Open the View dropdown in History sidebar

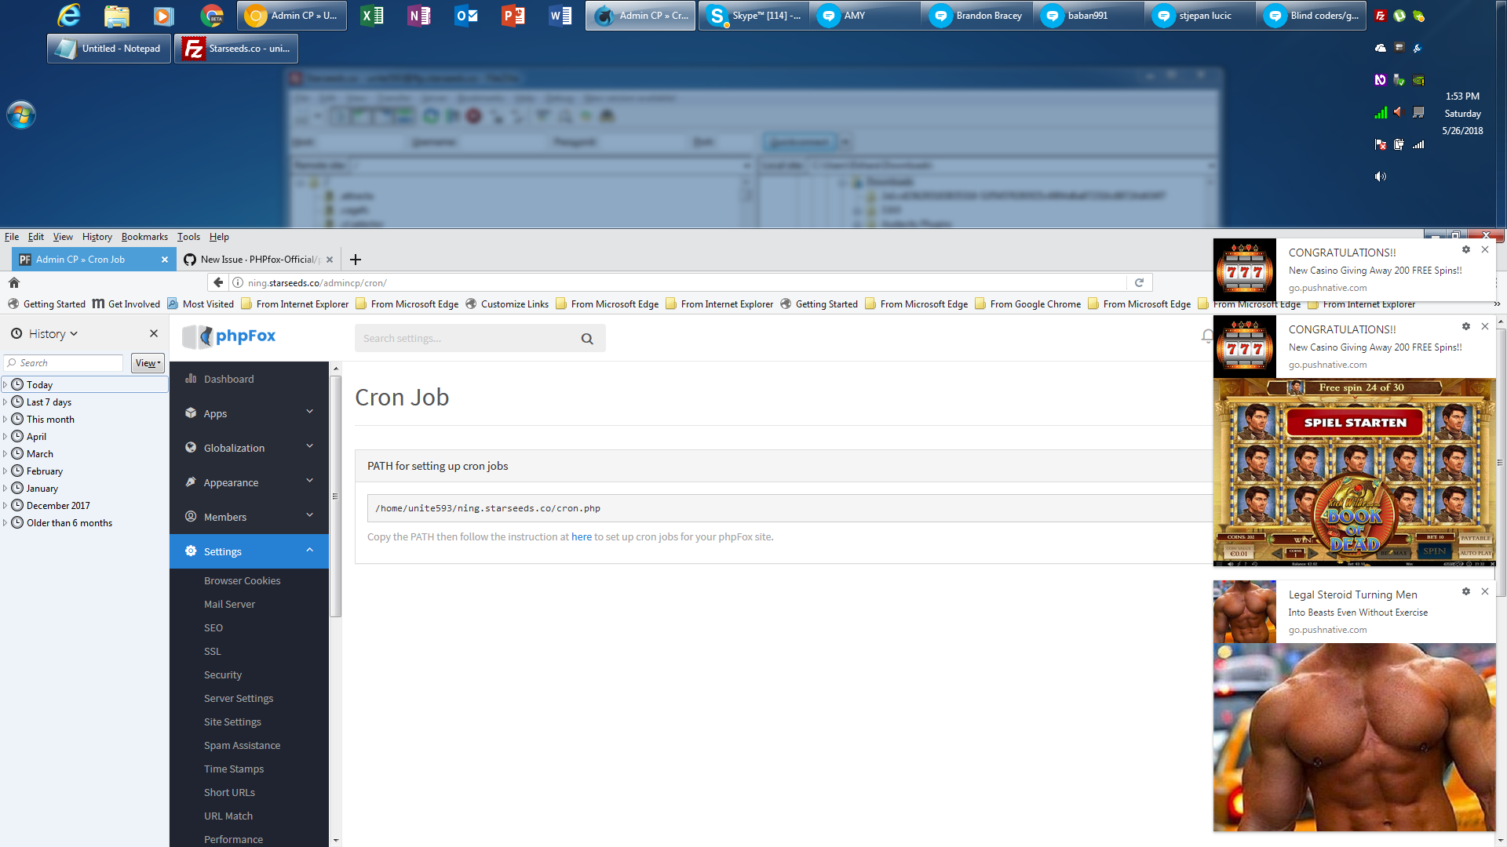pyautogui.click(x=147, y=362)
